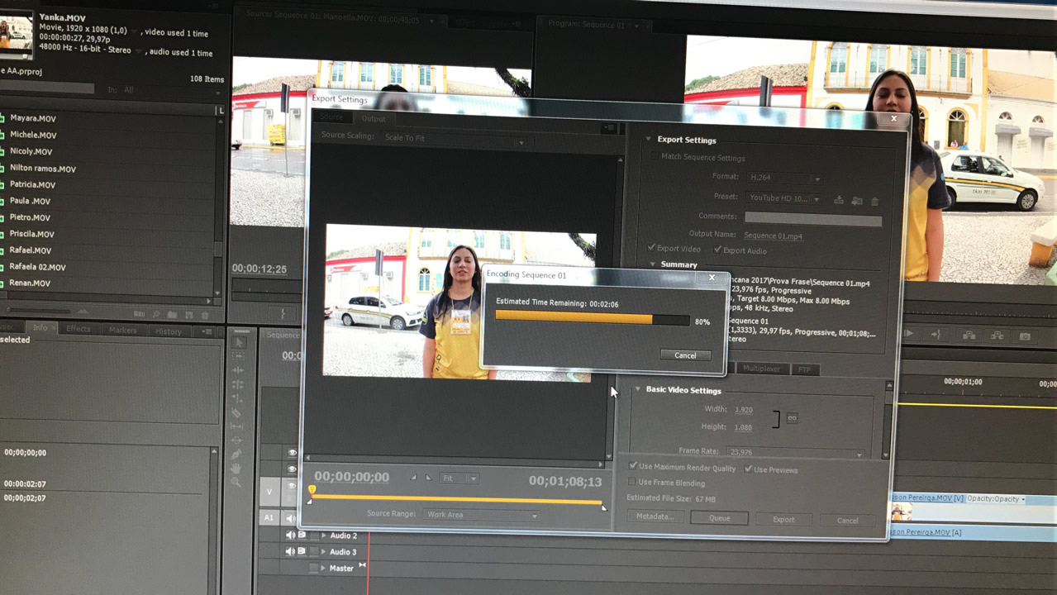Collapse the Summary section

pyautogui.click(x=652, y=264)
